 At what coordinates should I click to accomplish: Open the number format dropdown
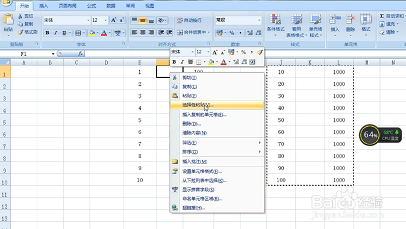259,20
